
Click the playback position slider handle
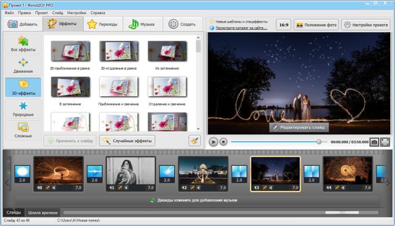[319, 142]
